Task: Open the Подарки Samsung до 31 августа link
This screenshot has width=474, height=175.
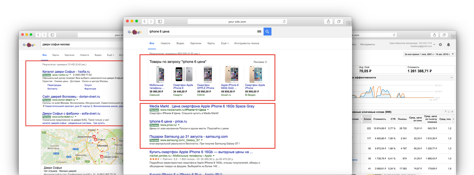Action: [188, 136]
